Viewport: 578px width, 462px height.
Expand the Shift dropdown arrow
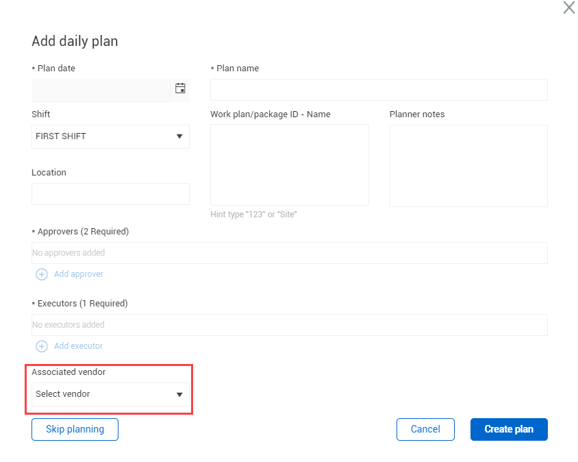(x=179, y=136)
